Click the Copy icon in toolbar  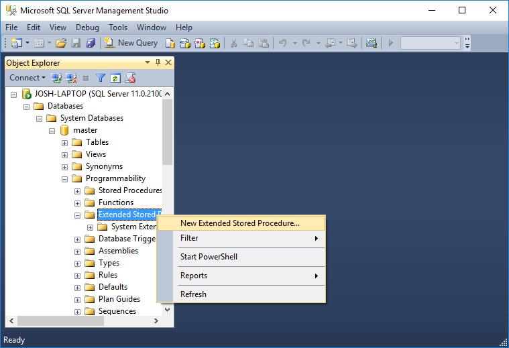249,43
